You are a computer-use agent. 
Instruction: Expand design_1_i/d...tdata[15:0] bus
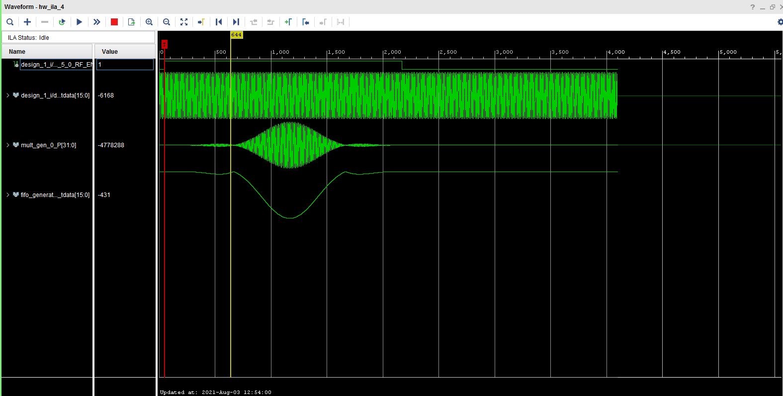(x=7, y=95)
